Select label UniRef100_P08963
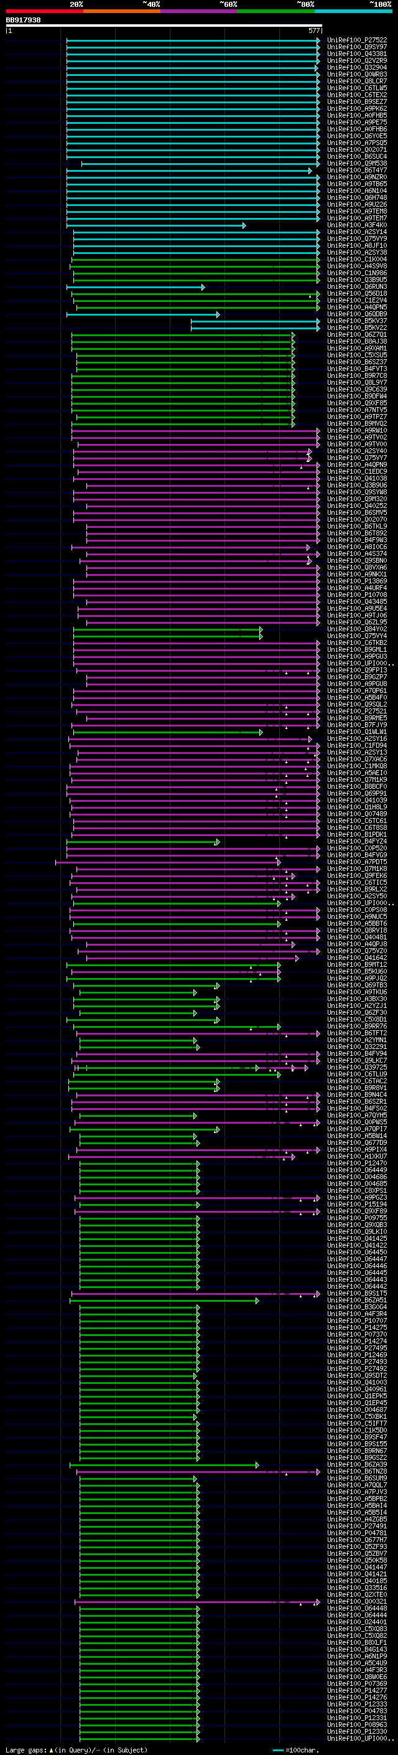The image size is (398, 1755). (357, 1725)
